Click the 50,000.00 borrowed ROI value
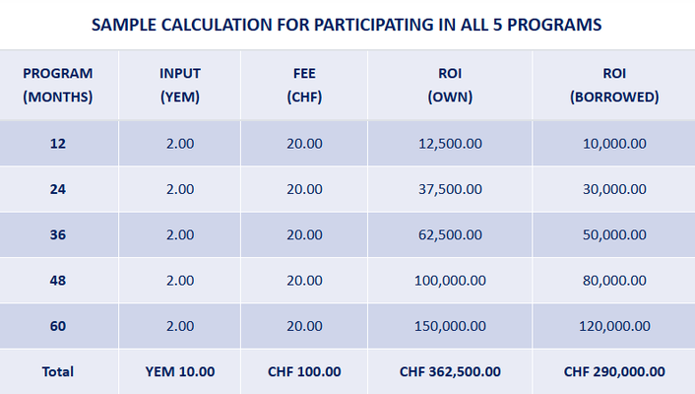The height and width of the screenshot is (394, 695). tap(614, 234)
